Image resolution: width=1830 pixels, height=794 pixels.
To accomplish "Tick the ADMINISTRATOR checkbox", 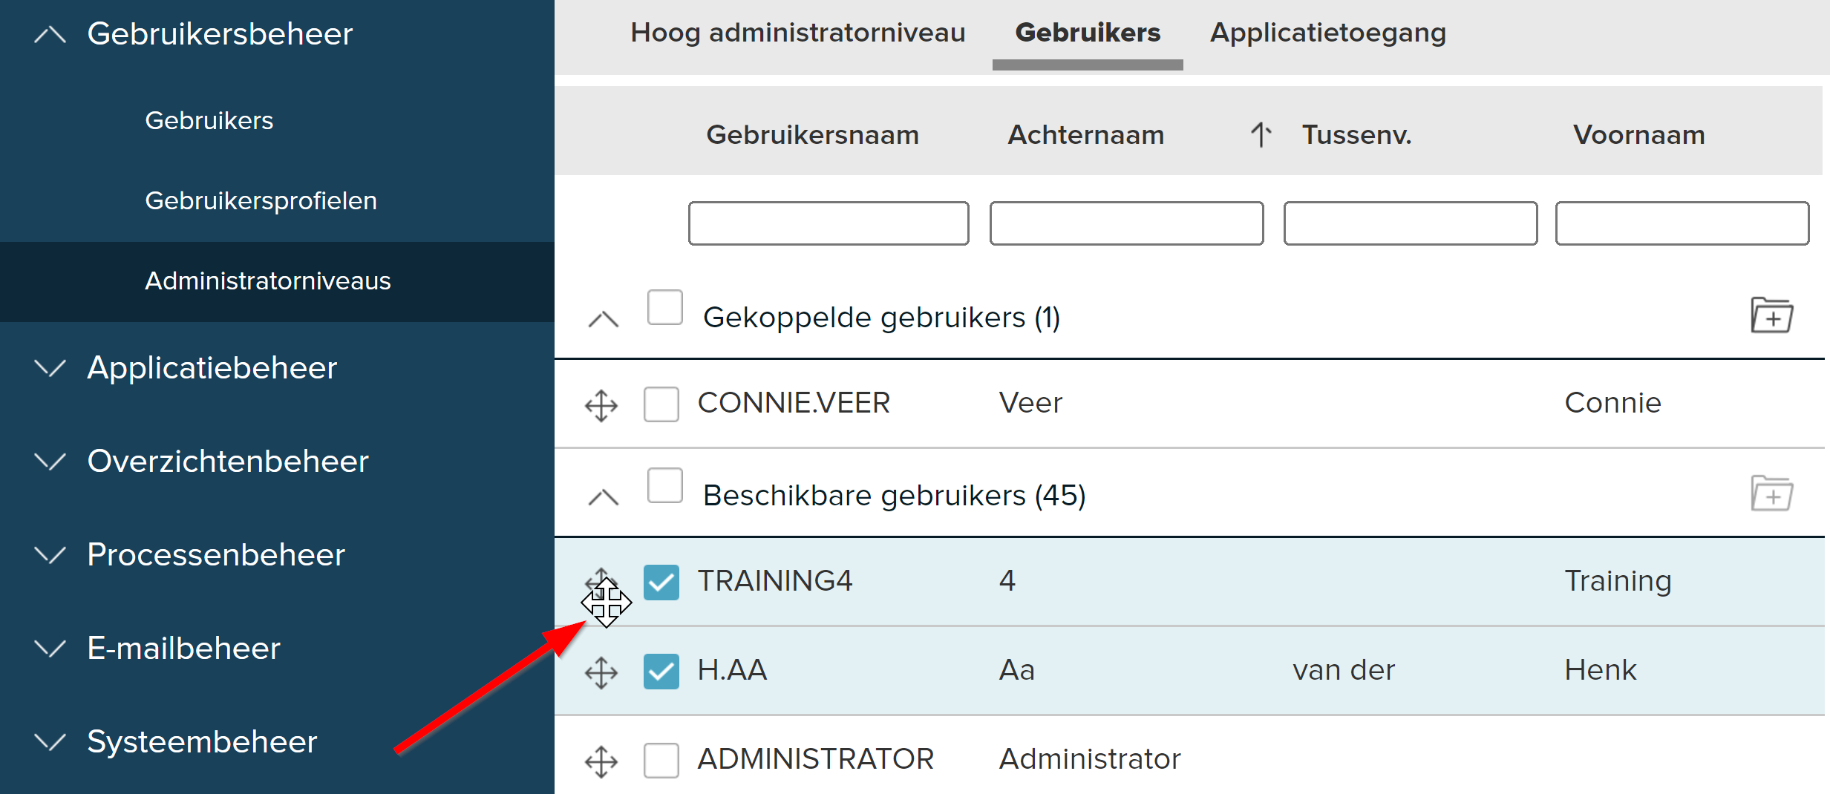I will [661, 761].
